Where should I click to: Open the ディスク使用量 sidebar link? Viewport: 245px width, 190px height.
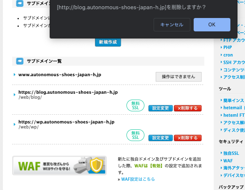[234, 130]
